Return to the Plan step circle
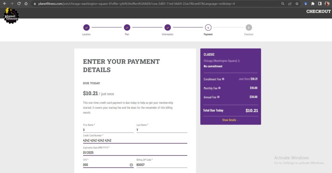 click(x=127, y=27)
